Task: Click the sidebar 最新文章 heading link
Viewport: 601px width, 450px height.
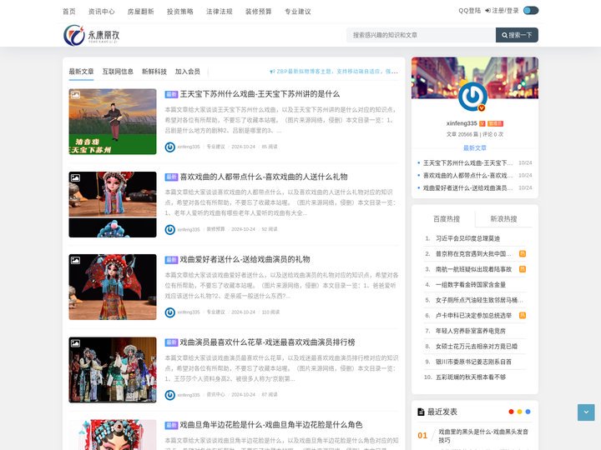Action: (x=475, y=148)
